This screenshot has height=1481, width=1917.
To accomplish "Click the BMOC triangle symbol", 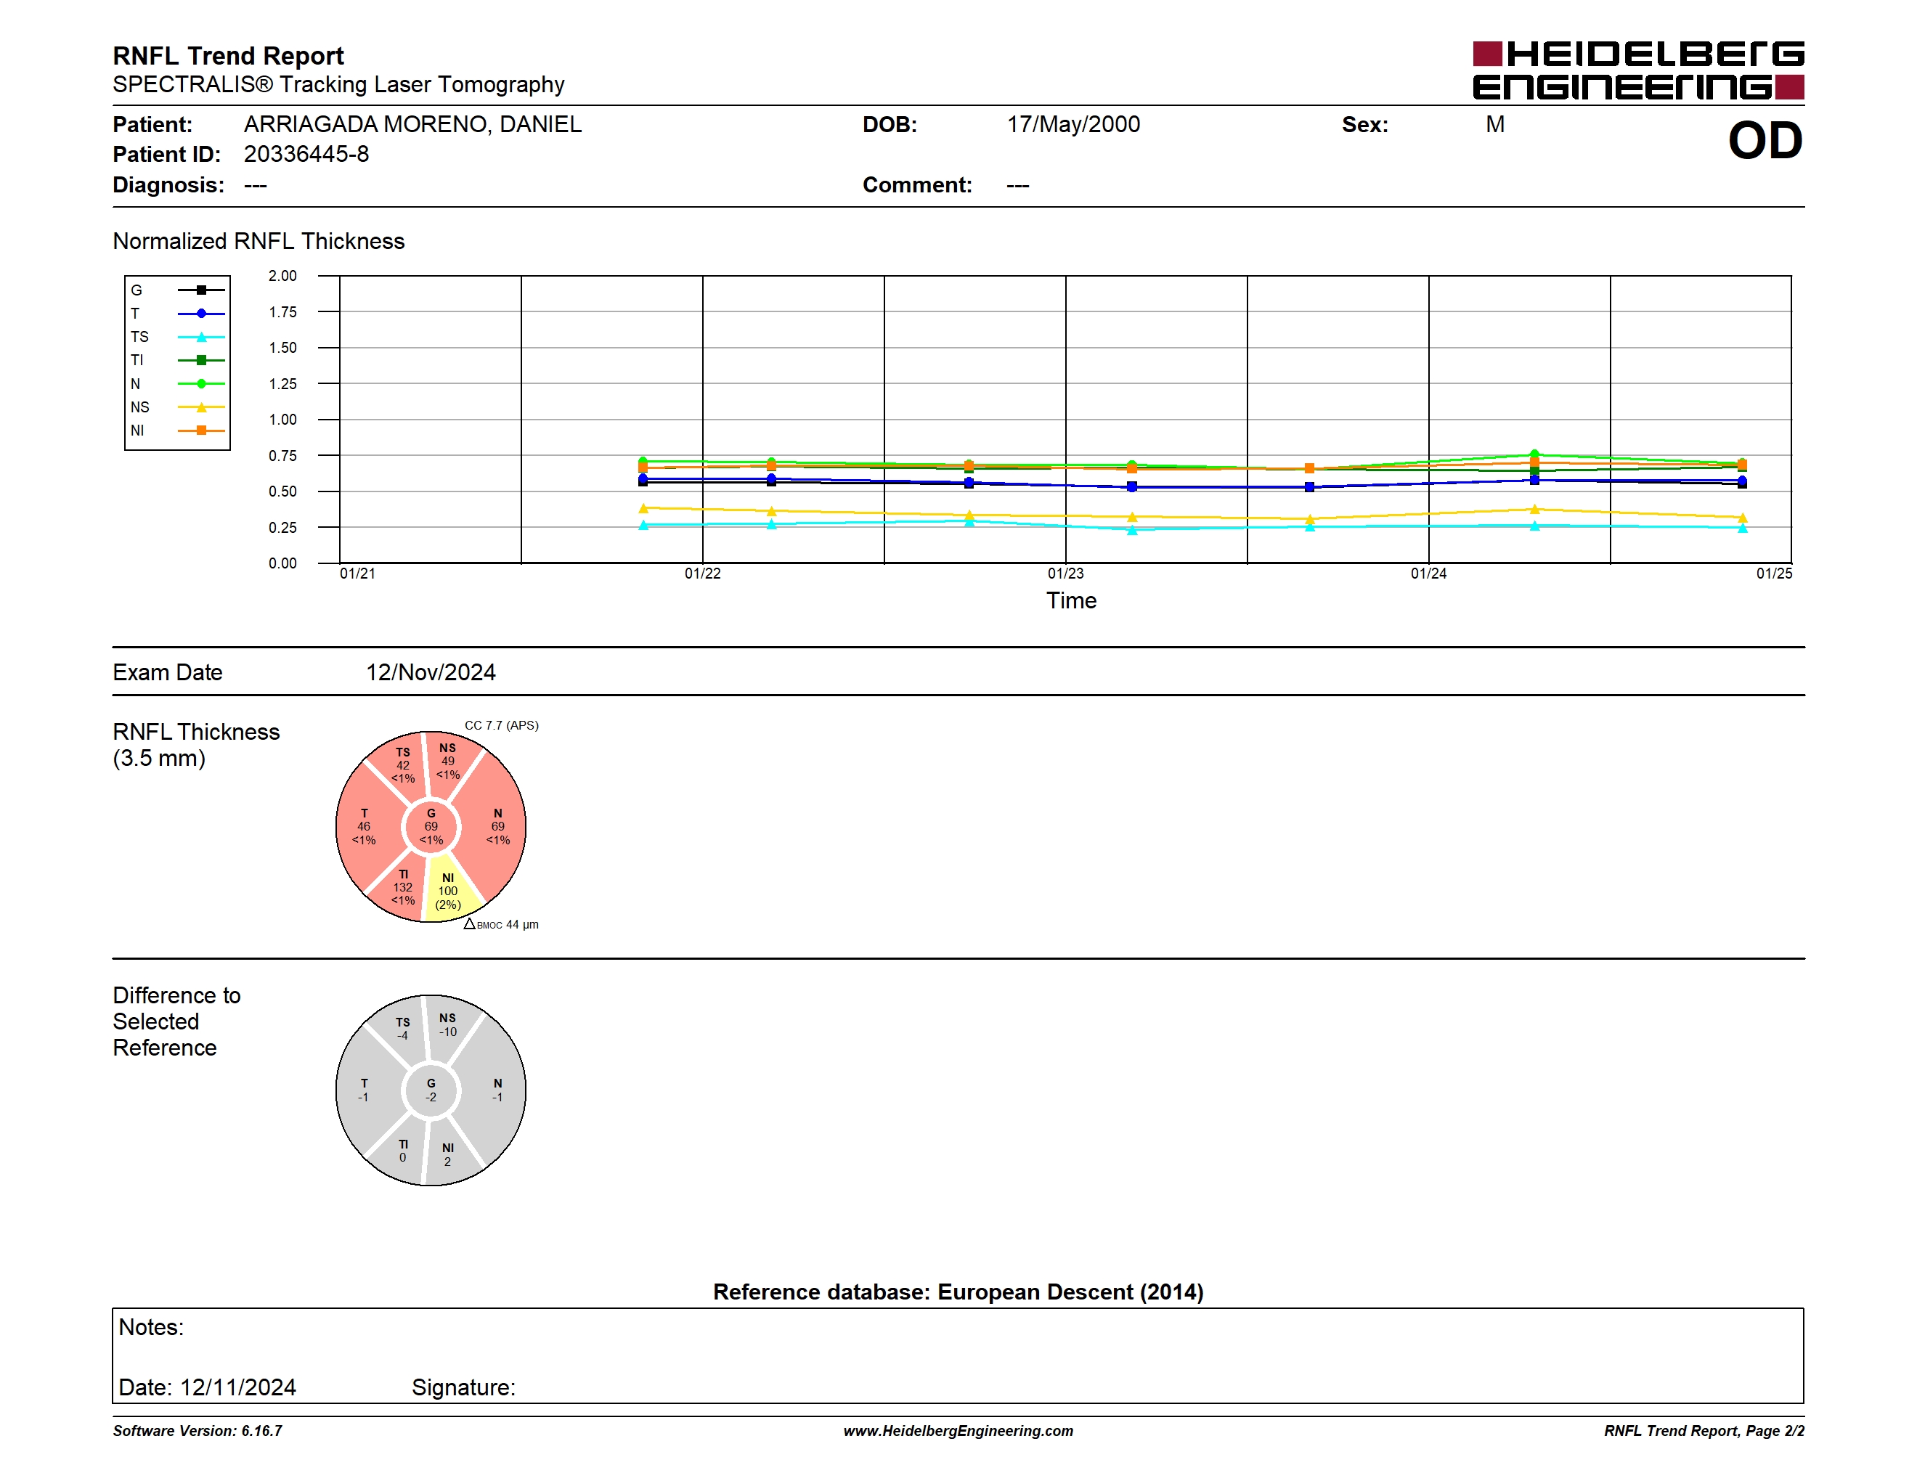I will [x=470, y=924].
